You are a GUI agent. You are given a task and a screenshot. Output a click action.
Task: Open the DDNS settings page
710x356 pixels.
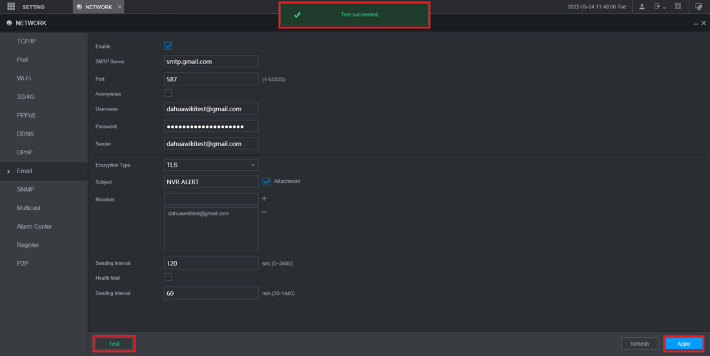click(25, 134)
